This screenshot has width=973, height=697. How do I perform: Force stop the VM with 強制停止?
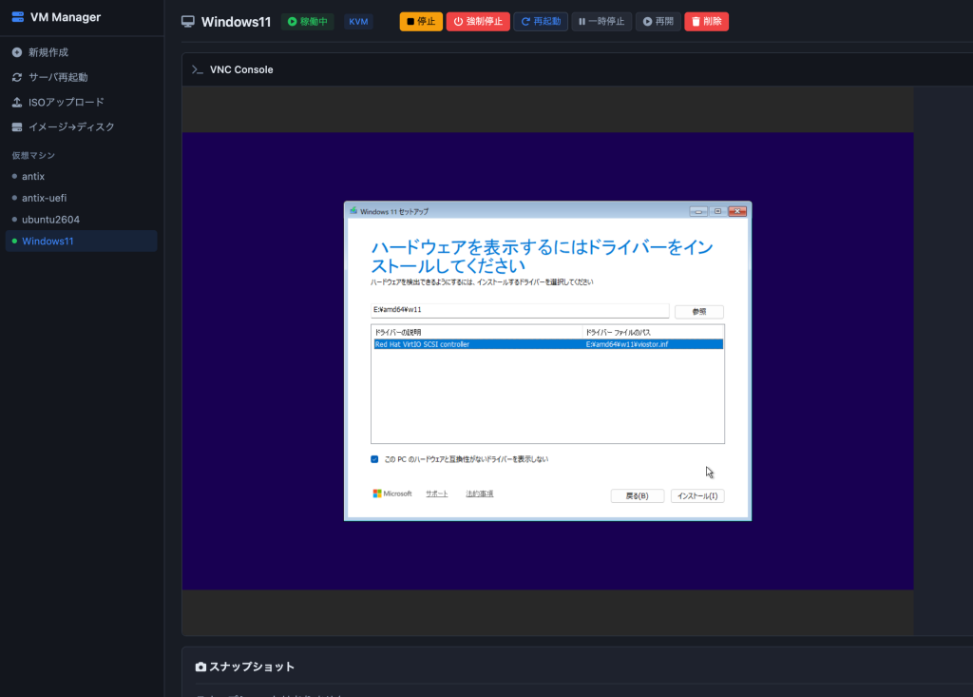coord(478,22)
